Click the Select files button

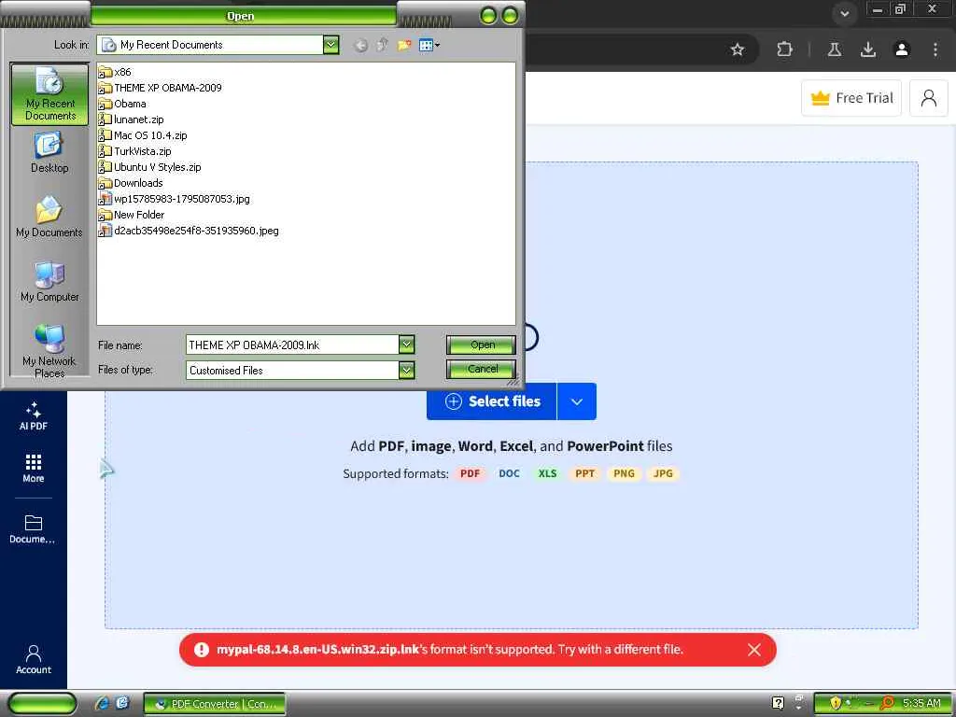(491, 401)
